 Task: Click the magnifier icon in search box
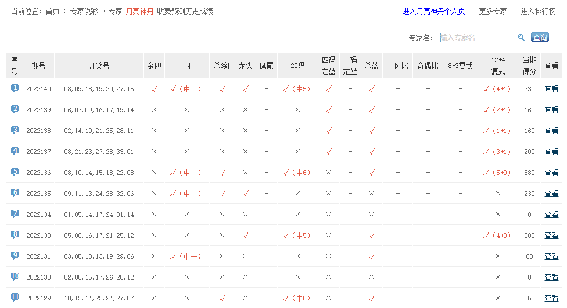[521, 38]
